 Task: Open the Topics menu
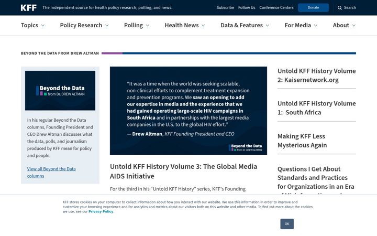click(29, 25)
